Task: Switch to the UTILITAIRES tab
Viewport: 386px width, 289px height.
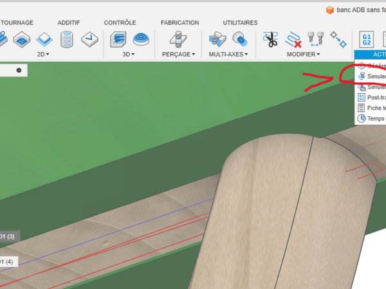Action: pyautogui.click(x=240, y=22)
